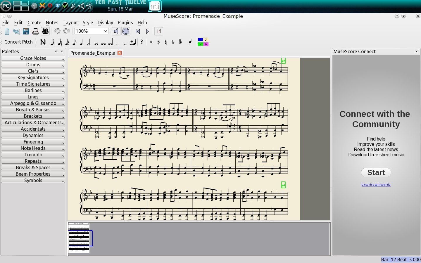Toggle the play repeats button

click(158, 31)
